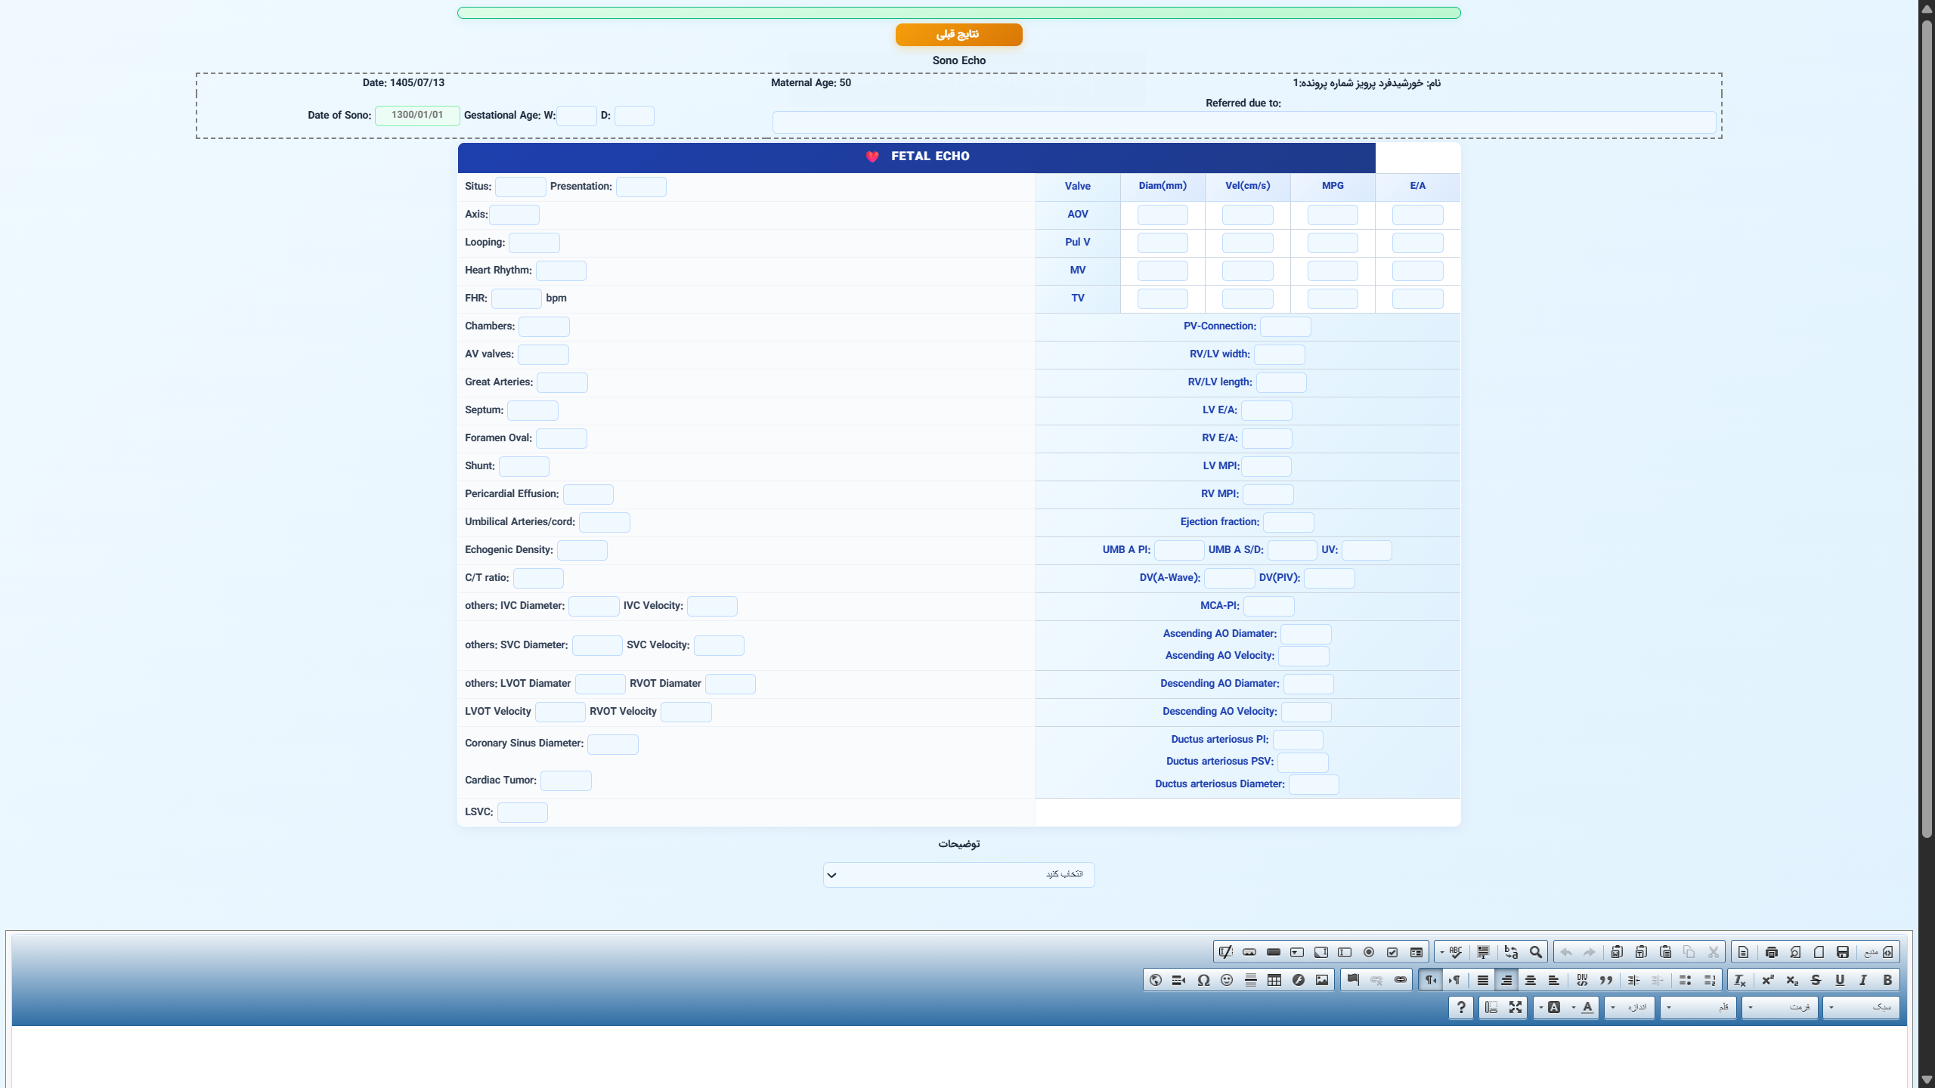Click the Date of Sono field
This screenshot has width=1935, height=1088.
pyautogui.click(x=417, y=116)
